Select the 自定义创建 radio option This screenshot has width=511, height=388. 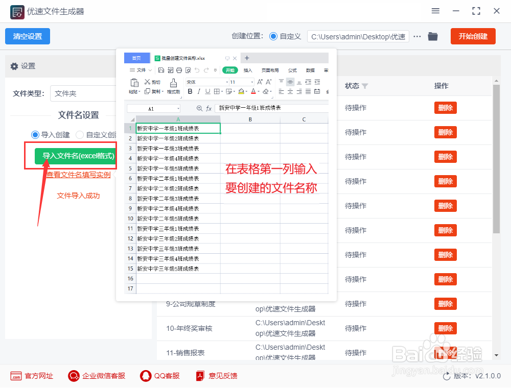(81, 135)
